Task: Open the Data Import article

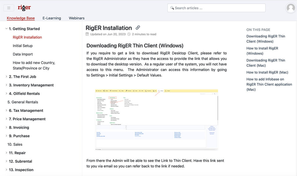Action: [x=23, y=54]
